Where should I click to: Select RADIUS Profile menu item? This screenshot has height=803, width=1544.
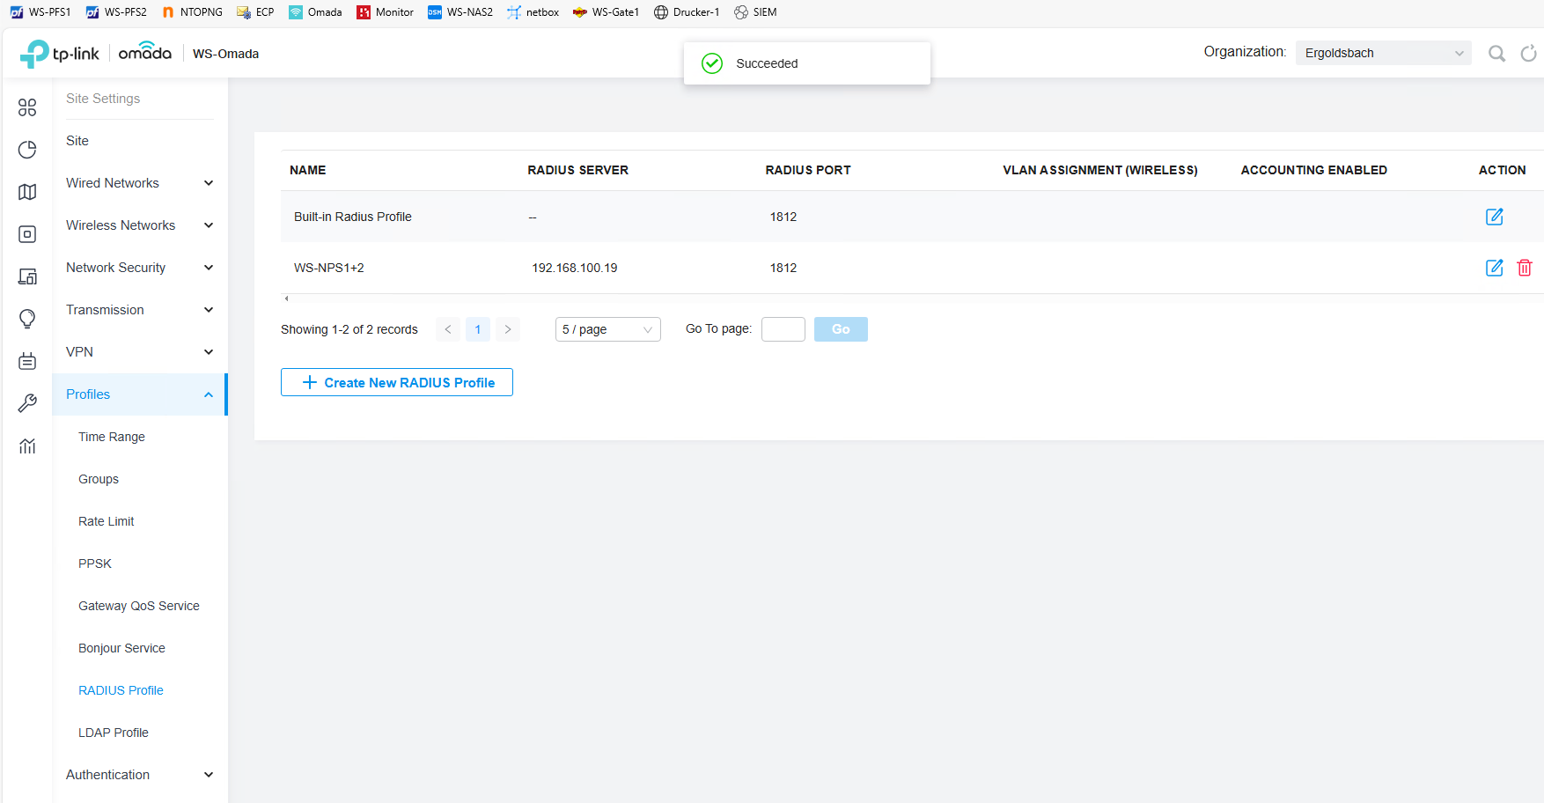(121, 690)
